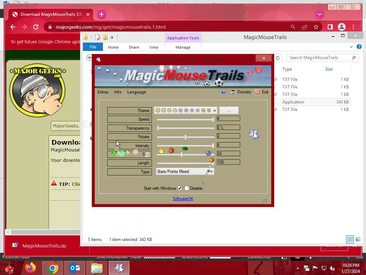Click the '...' browse button beside Theme

[x=229, y=110]
